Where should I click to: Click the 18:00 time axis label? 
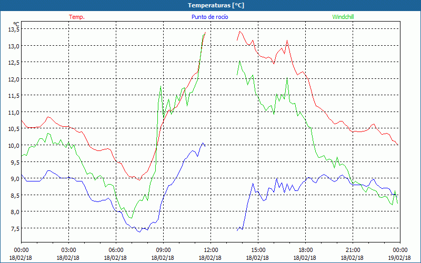(305, 250)
